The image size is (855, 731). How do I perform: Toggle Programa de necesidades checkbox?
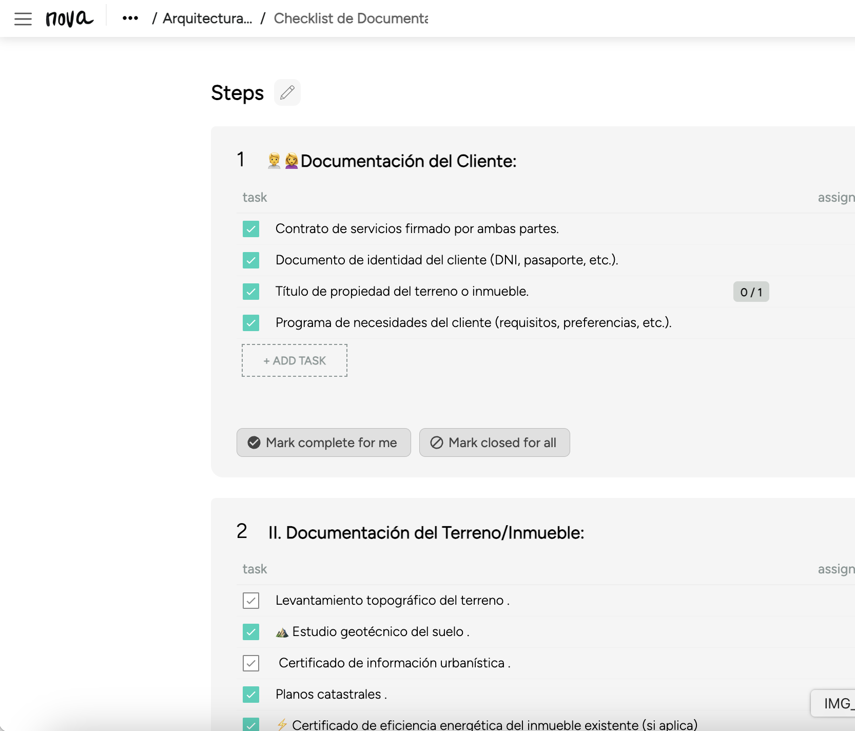251,323
